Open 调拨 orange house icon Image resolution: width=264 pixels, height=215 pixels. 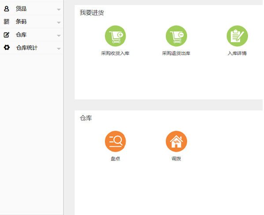point(176,141)
